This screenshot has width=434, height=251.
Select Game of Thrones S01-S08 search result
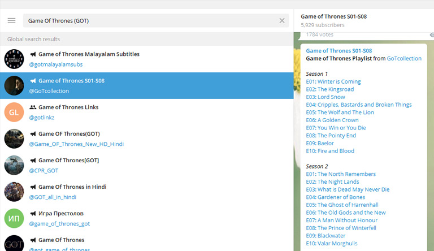click(147, 85)
